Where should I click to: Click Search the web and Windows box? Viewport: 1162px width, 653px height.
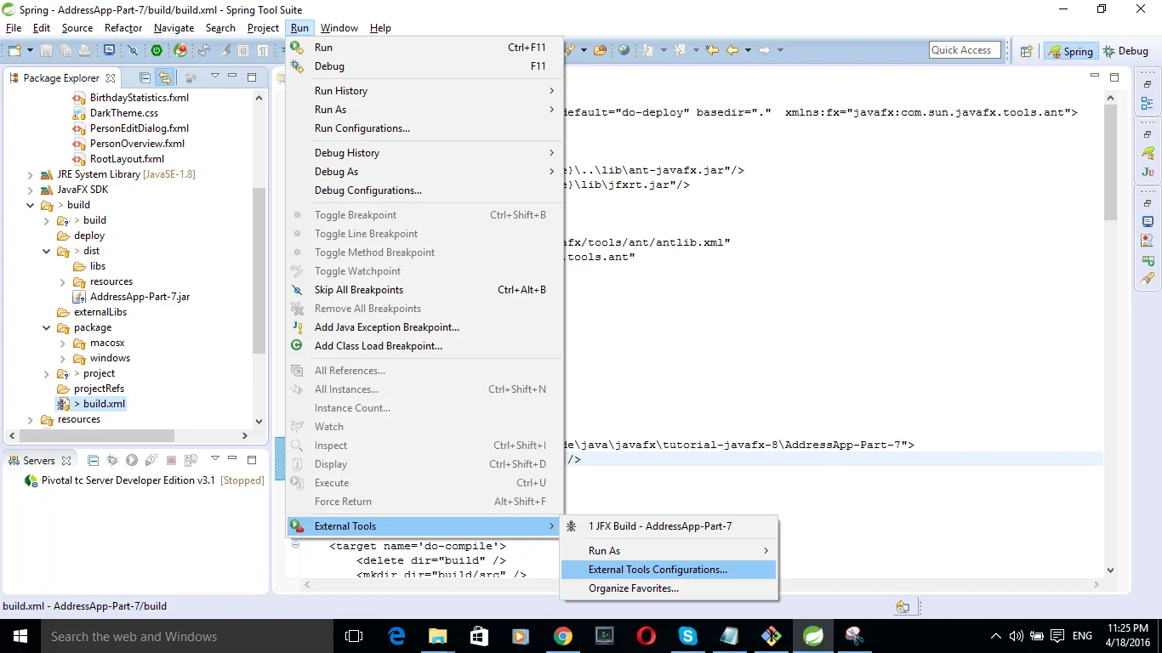click(186, 636)
